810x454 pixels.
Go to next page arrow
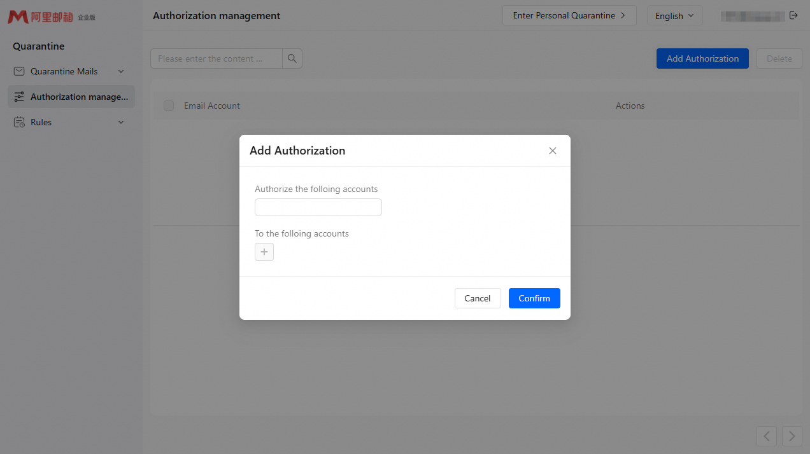tap(792, 436)
